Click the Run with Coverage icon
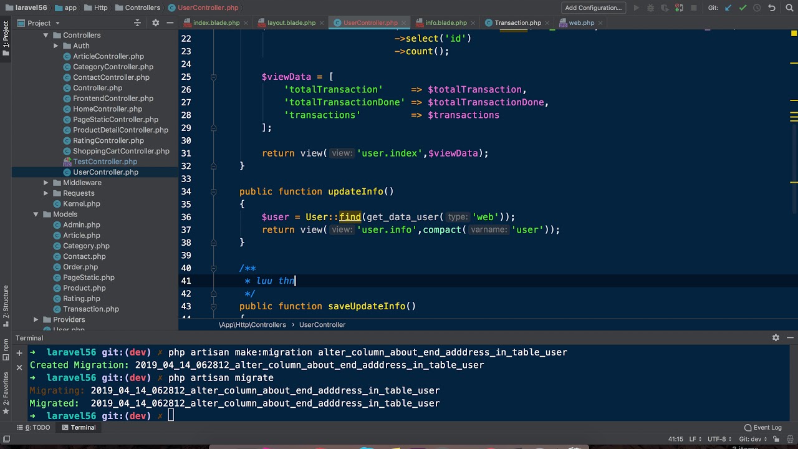The image size is (798, 449). [666, 8]
